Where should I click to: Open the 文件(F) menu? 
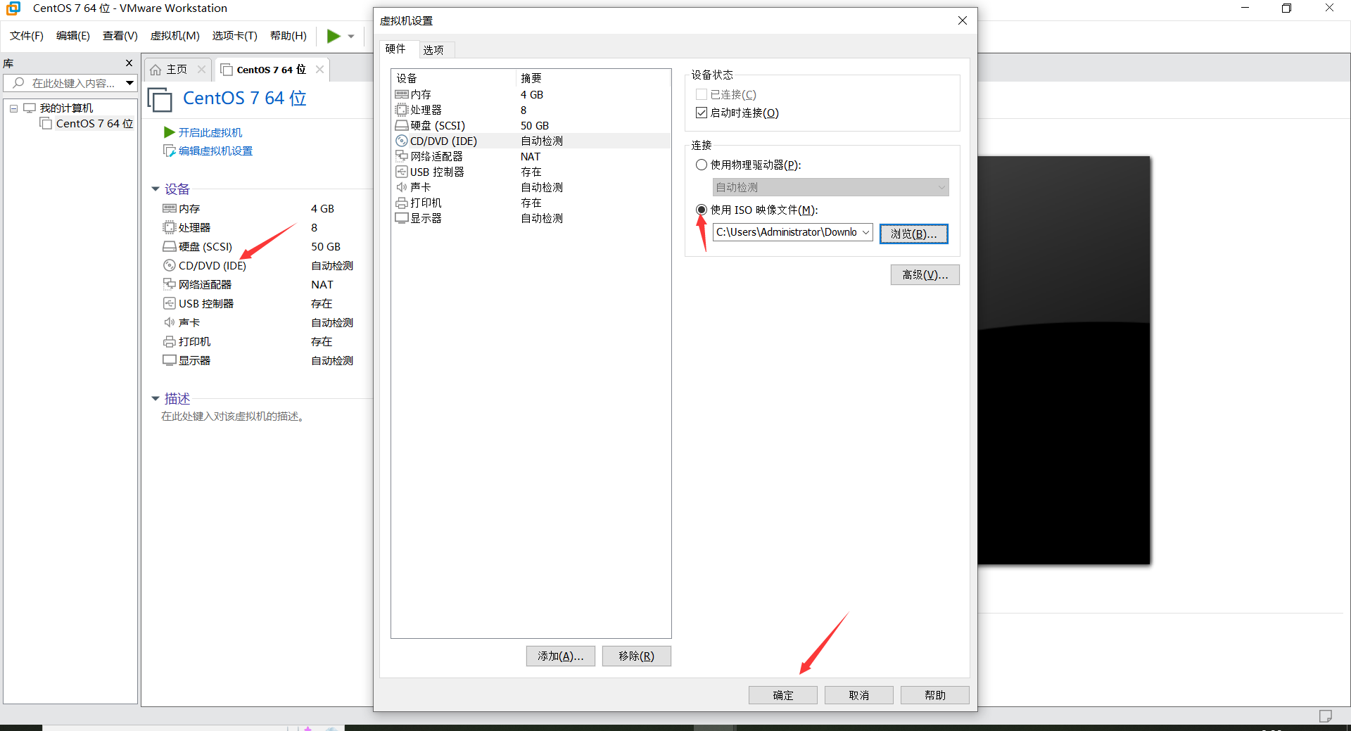pyautogui.click(x=27, y=36)
